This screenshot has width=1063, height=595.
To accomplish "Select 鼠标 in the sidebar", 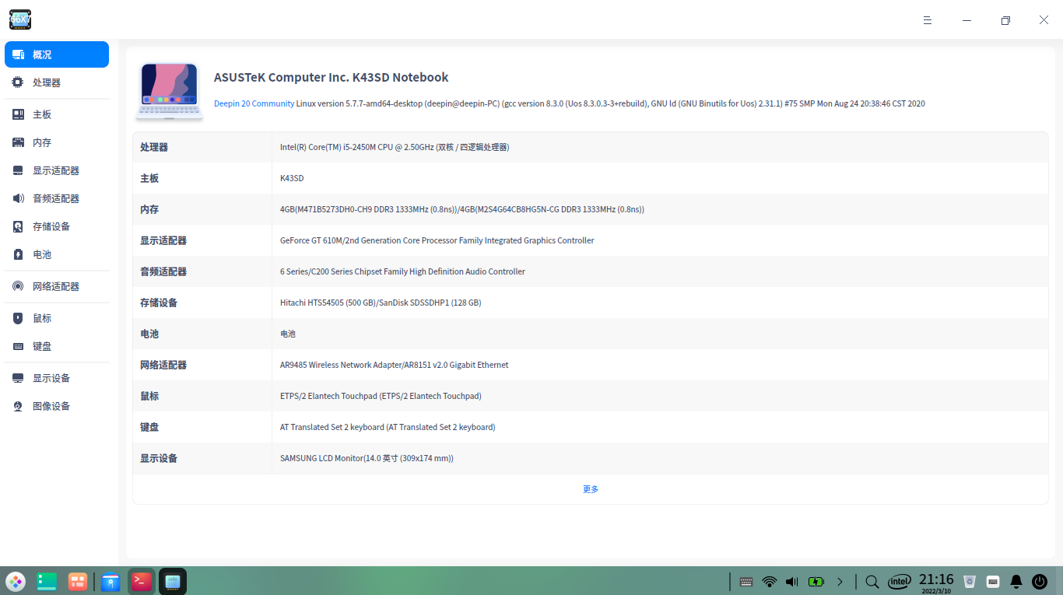I will click(x=57, y=318).
